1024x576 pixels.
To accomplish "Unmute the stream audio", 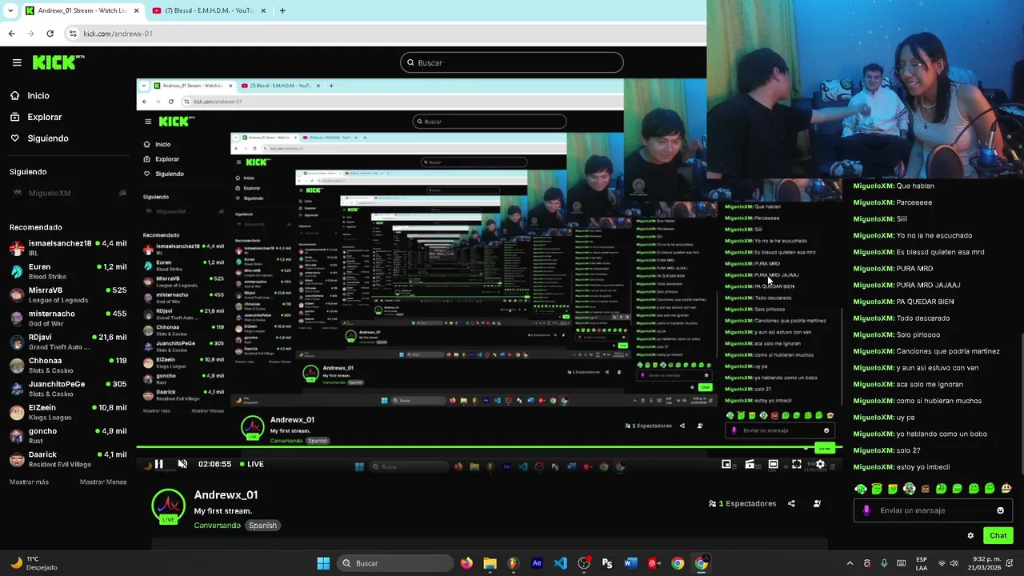I will coord(182,464).
